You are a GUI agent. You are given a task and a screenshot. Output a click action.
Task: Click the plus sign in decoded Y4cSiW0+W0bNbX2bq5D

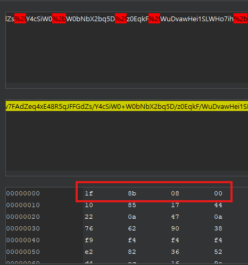123,107
